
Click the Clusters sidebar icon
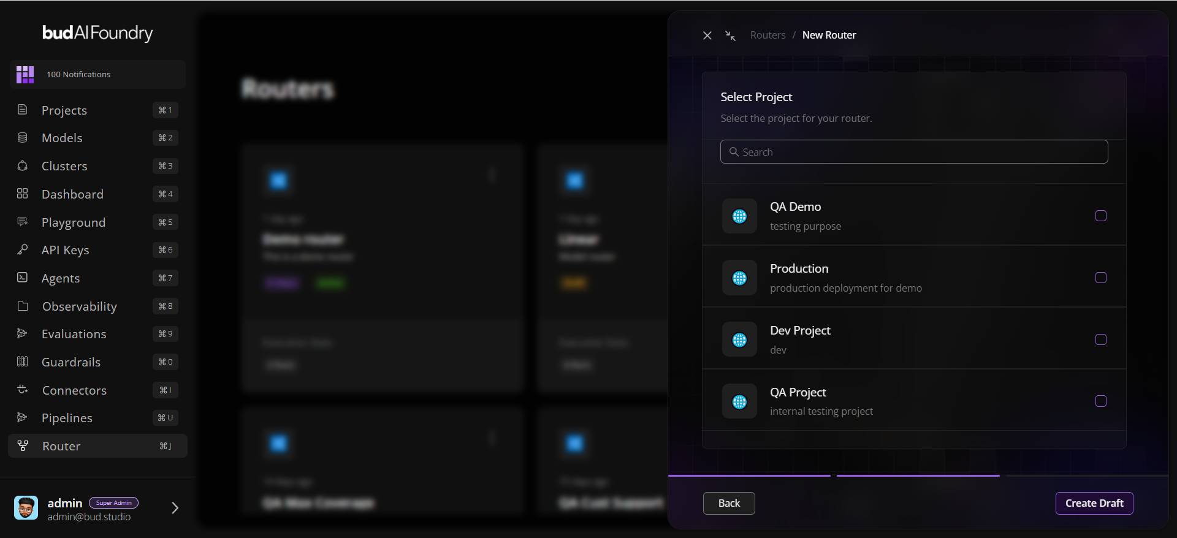click(23, 165)
